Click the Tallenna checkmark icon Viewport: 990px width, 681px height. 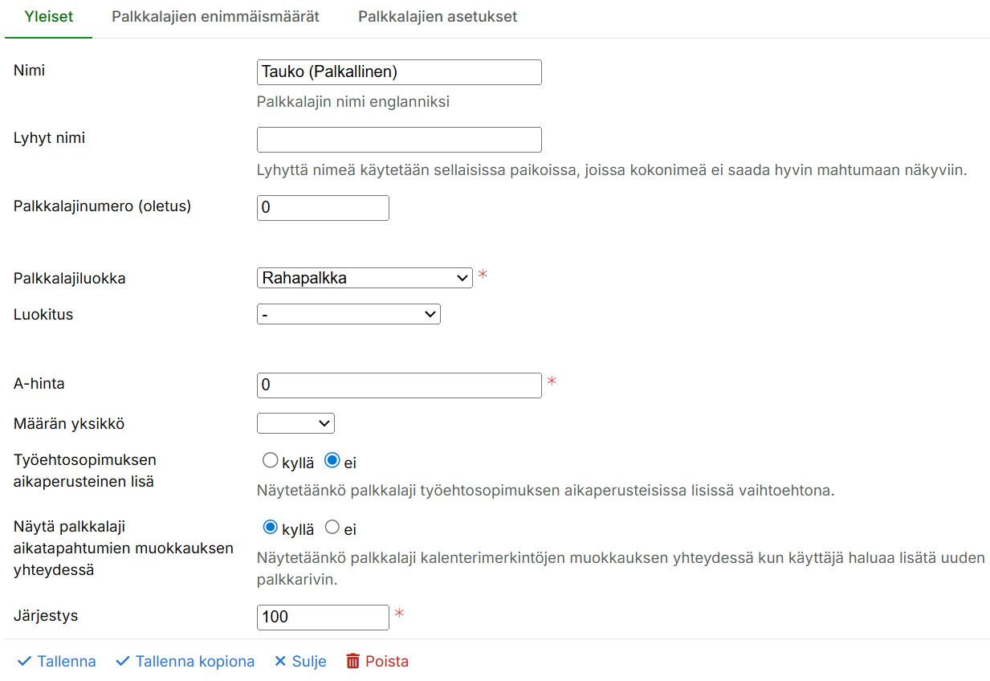(x=24, y=661)
